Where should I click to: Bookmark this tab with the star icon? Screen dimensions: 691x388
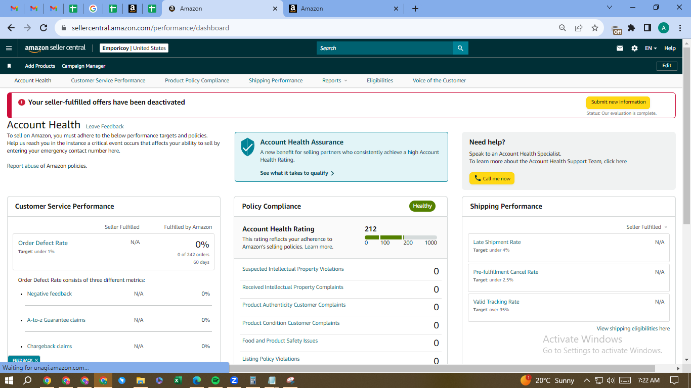(595, 28)
